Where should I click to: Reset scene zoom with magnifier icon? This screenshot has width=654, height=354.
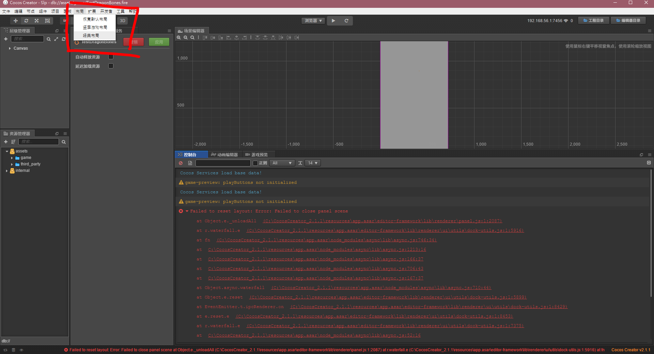(192, 37)
